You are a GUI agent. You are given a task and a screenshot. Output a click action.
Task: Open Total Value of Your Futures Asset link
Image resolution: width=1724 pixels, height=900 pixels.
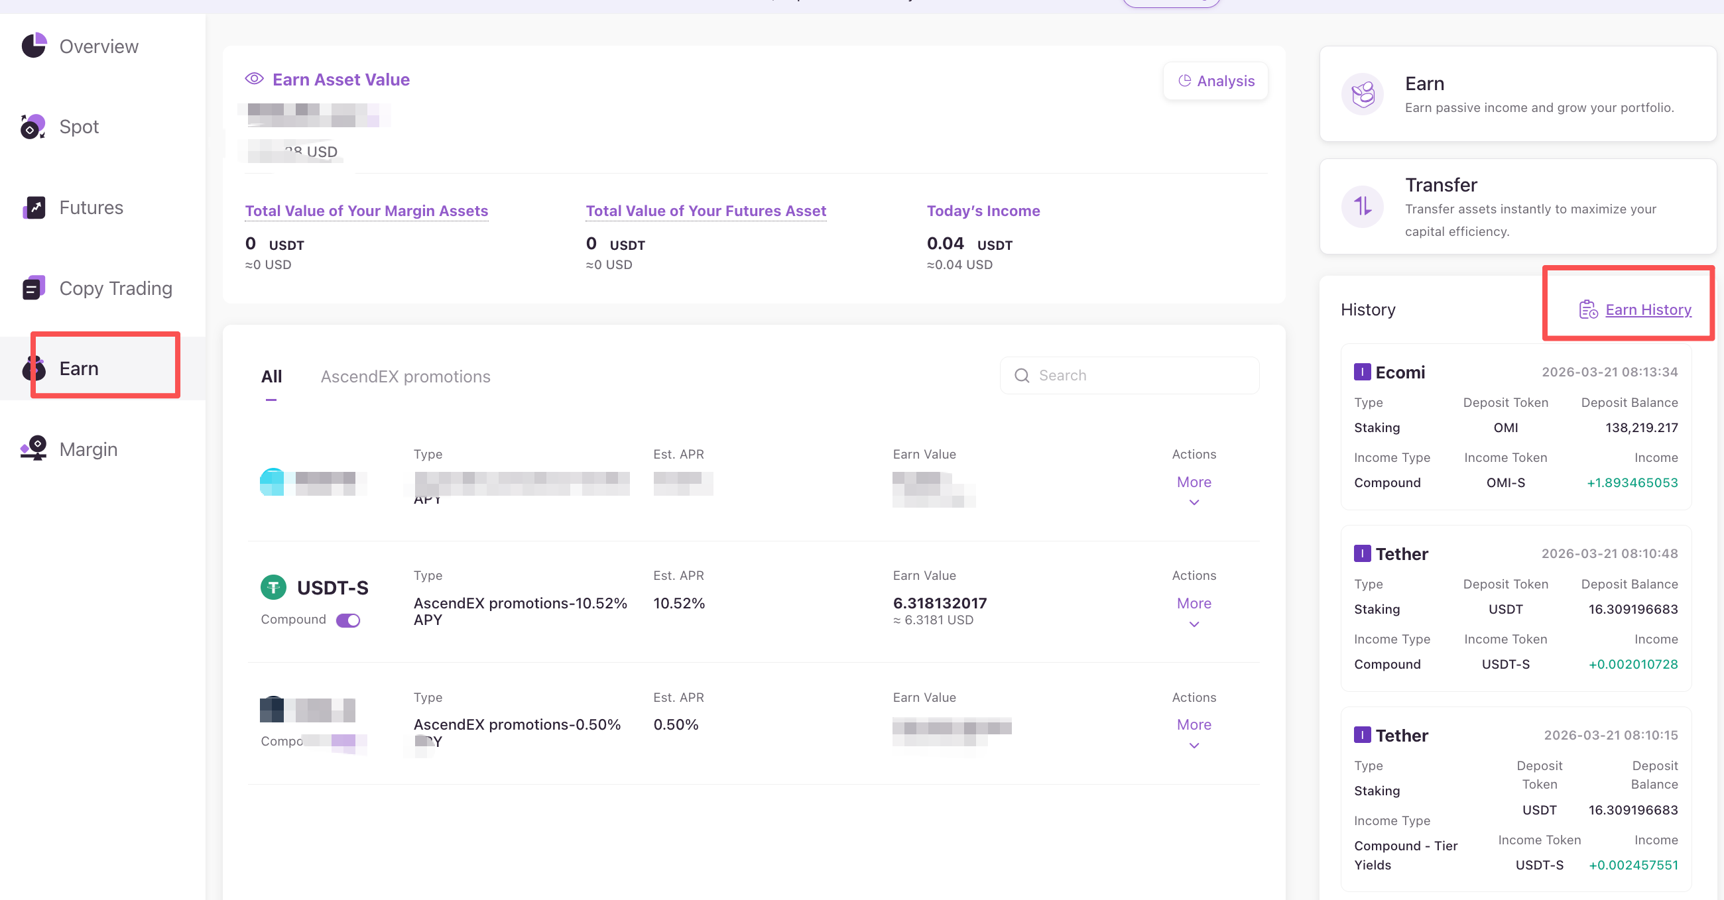(x=706, y=211)
